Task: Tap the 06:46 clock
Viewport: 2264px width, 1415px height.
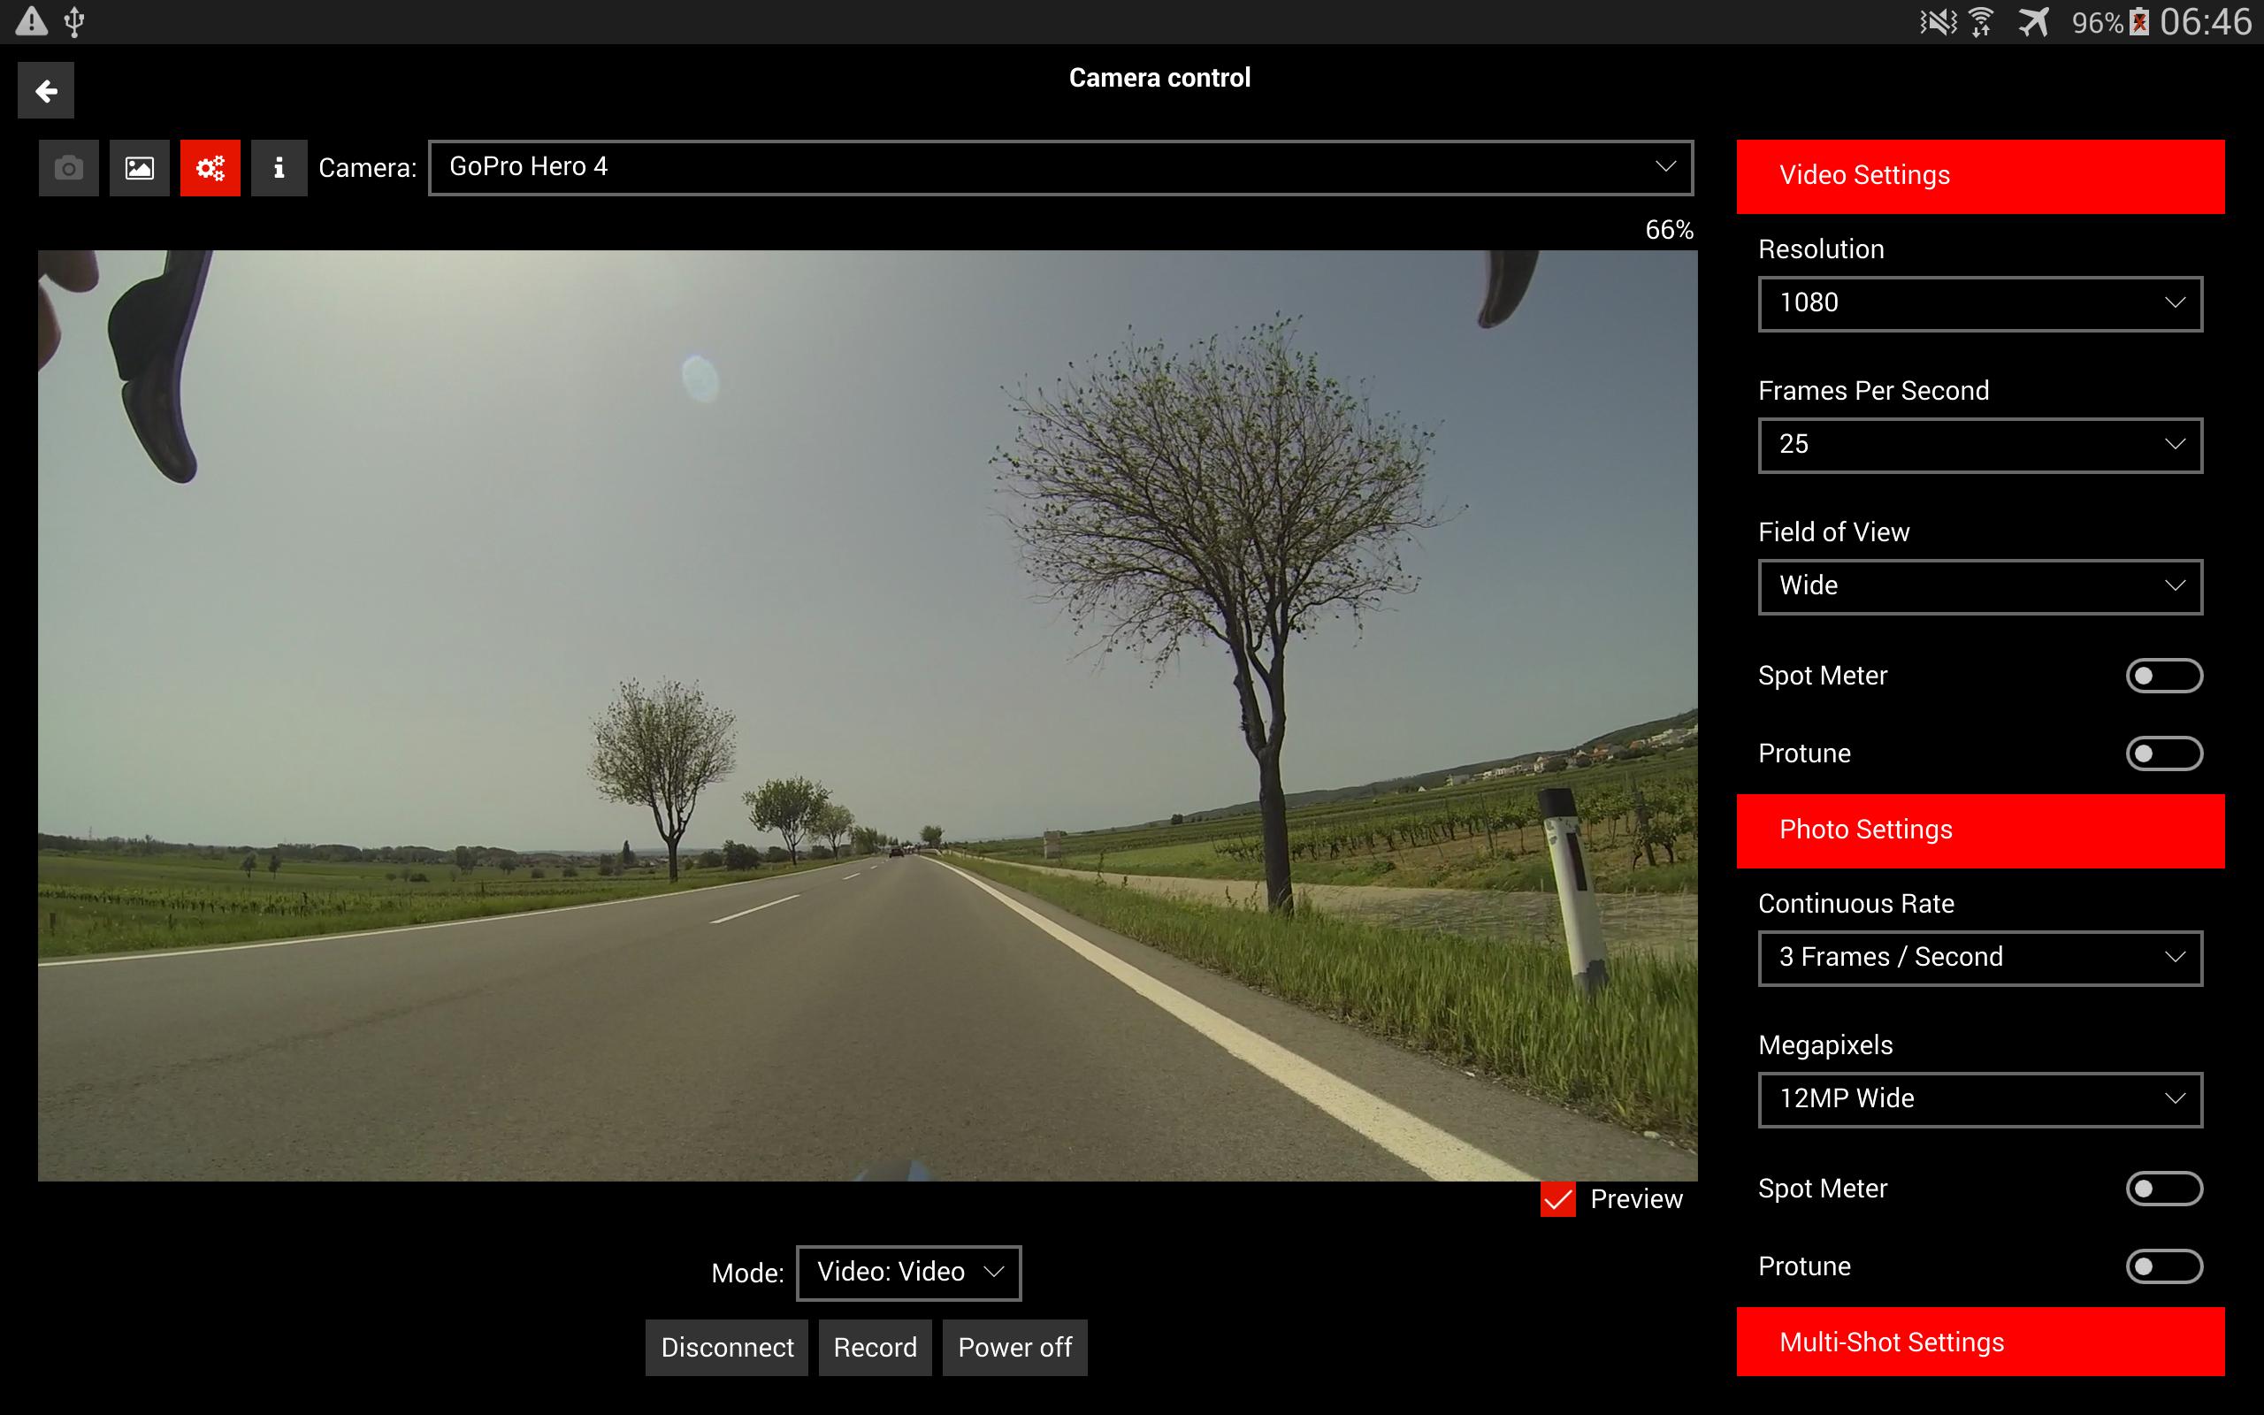Action: (2205, 21)
